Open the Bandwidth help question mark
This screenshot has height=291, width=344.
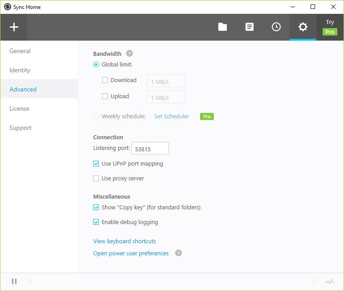pos(129,54)
